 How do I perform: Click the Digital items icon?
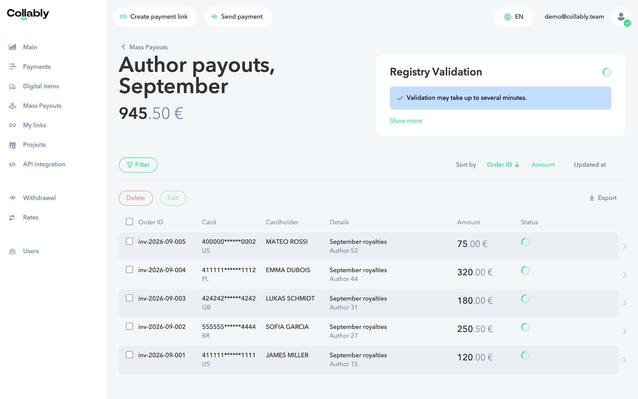pos(12,86)
